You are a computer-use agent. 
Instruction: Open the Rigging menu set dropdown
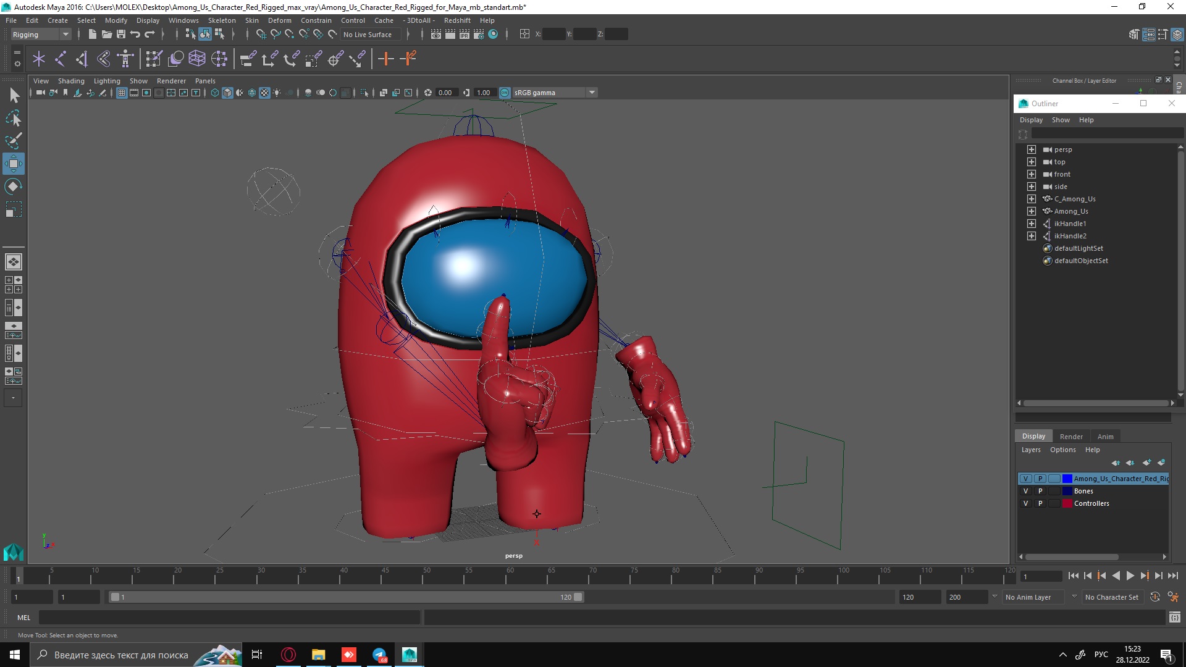41,35
